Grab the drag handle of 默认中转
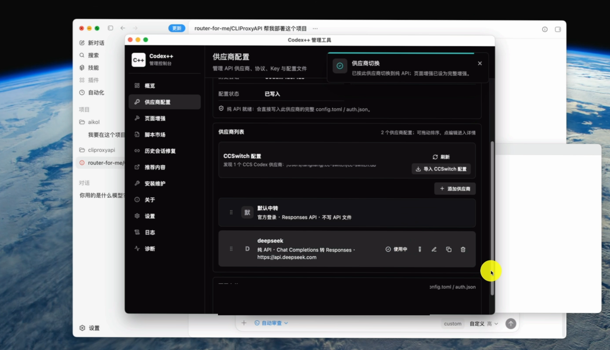Image resolution: width=610 pixels, height=350 pixels. (231, 213)
